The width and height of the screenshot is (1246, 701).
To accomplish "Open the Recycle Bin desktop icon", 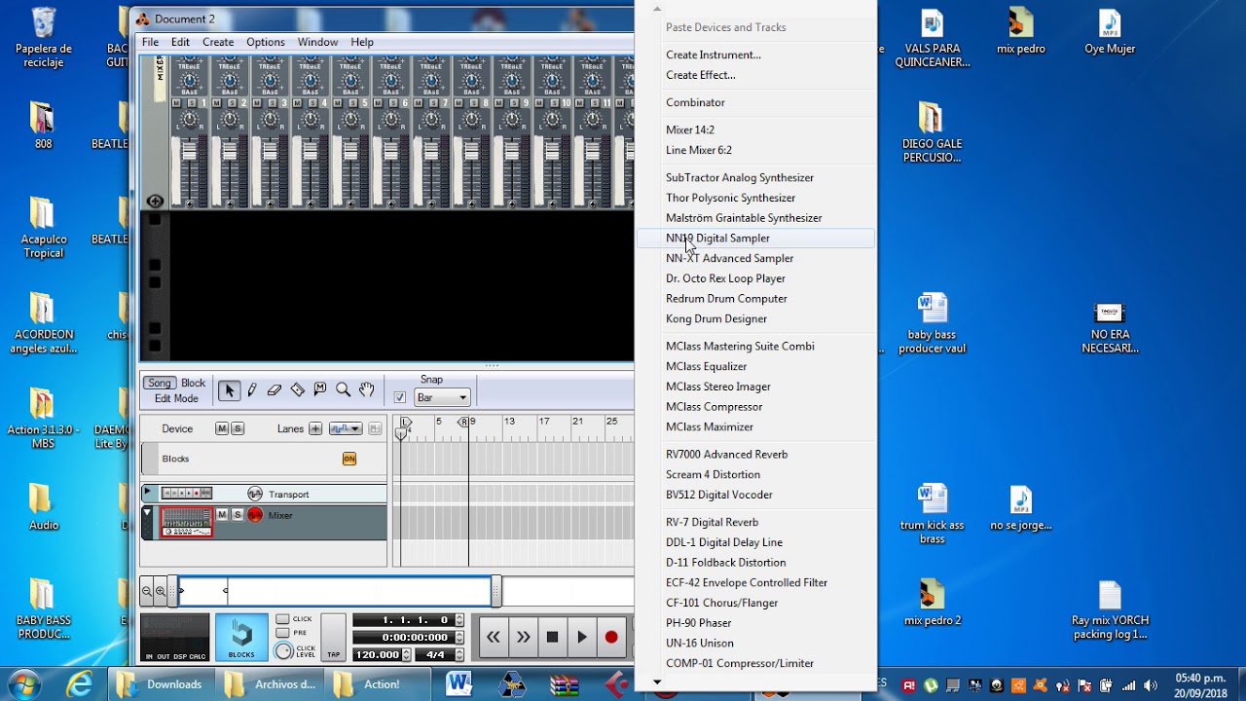I will point(44,39).
